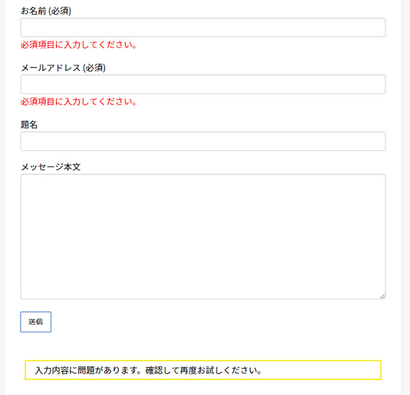Screen dimensions: 410x395
Task: Click the gray page margin on right
Action: [x=405, y=197]
